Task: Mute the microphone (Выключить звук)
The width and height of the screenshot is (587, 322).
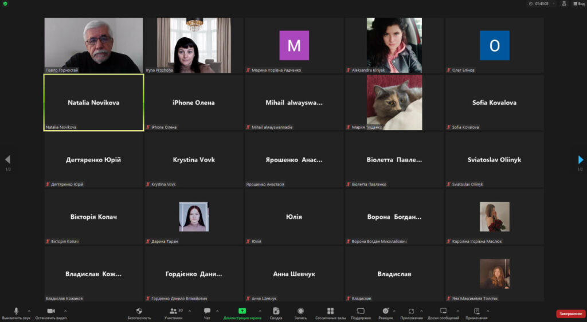Action: tap(16, 311)
